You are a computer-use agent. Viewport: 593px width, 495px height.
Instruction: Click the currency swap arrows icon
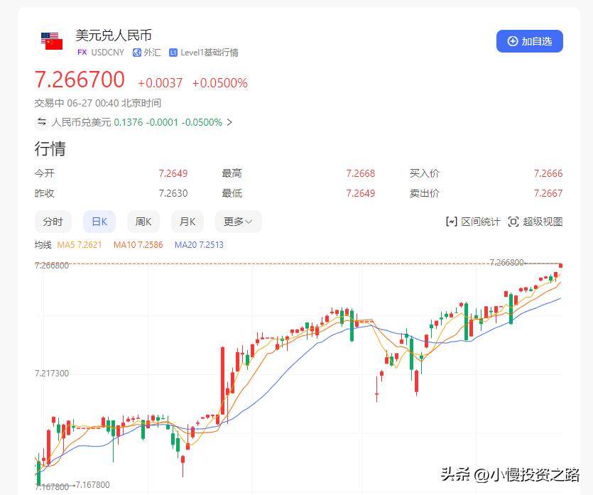point(42,122)
